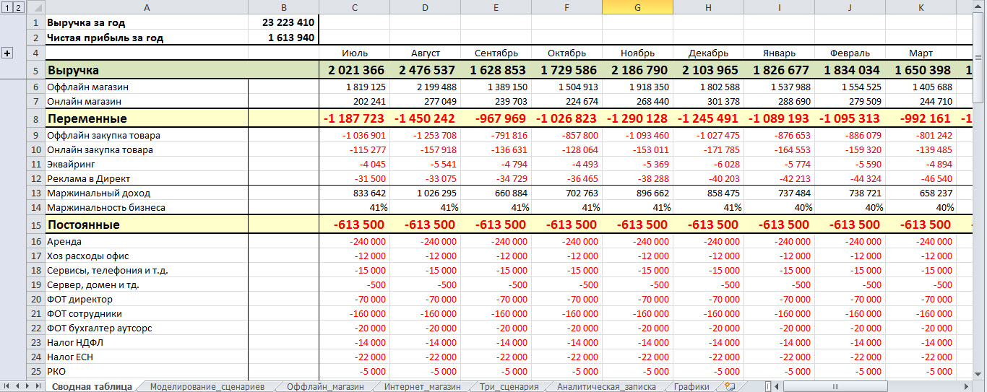Go to last sheet tab navigation arrow
The width and height of the screenshot is (987, 392).
click(x=39, y=386)
